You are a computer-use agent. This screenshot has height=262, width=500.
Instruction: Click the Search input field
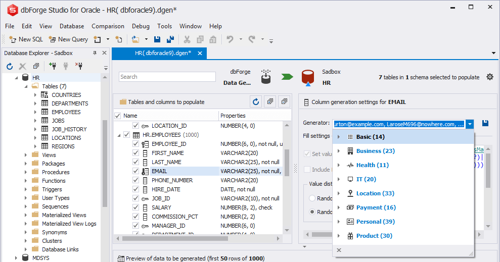coord(167,77)
